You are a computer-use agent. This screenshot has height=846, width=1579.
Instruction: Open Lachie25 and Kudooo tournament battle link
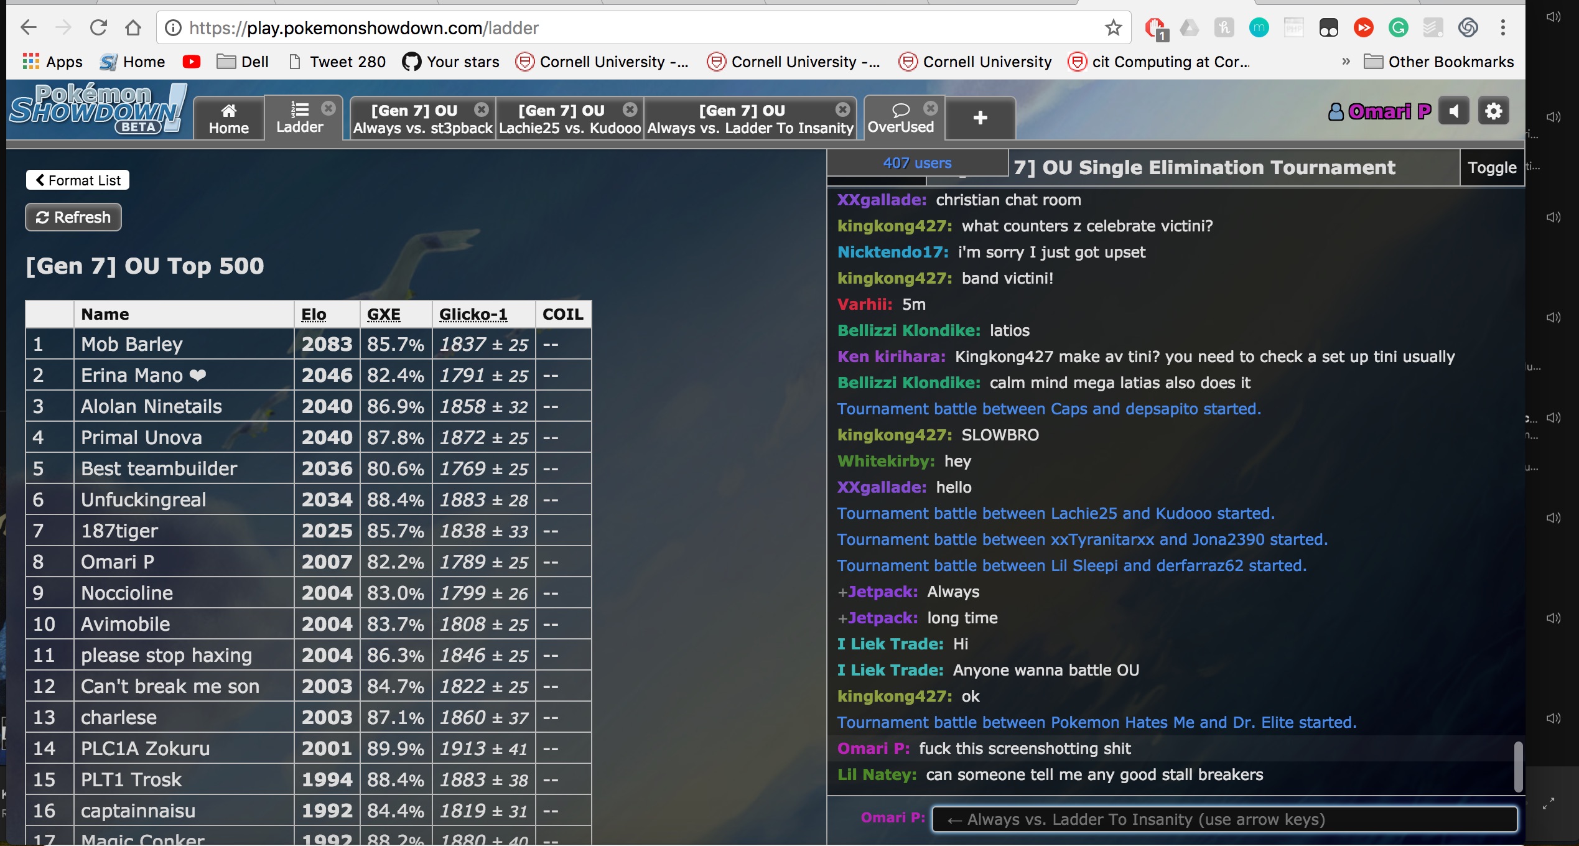[1056, 513]
